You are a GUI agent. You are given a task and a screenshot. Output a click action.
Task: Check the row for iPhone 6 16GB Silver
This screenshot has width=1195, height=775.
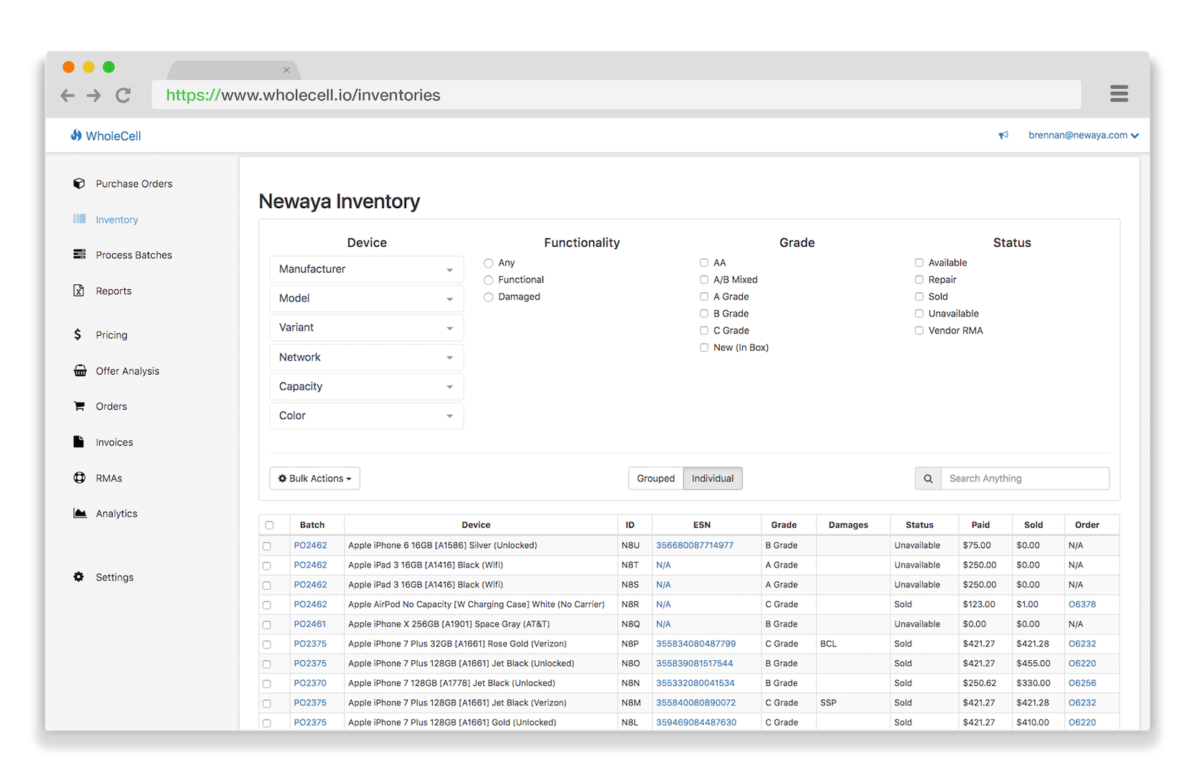pyautogui.click(x=267, y=546)
